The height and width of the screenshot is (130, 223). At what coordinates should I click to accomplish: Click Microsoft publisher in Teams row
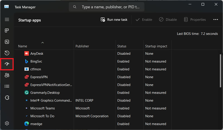pos(83,108)
